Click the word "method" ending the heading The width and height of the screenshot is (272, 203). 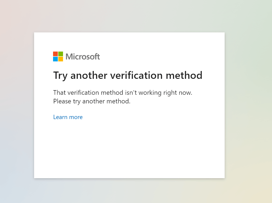click(184, 76)
